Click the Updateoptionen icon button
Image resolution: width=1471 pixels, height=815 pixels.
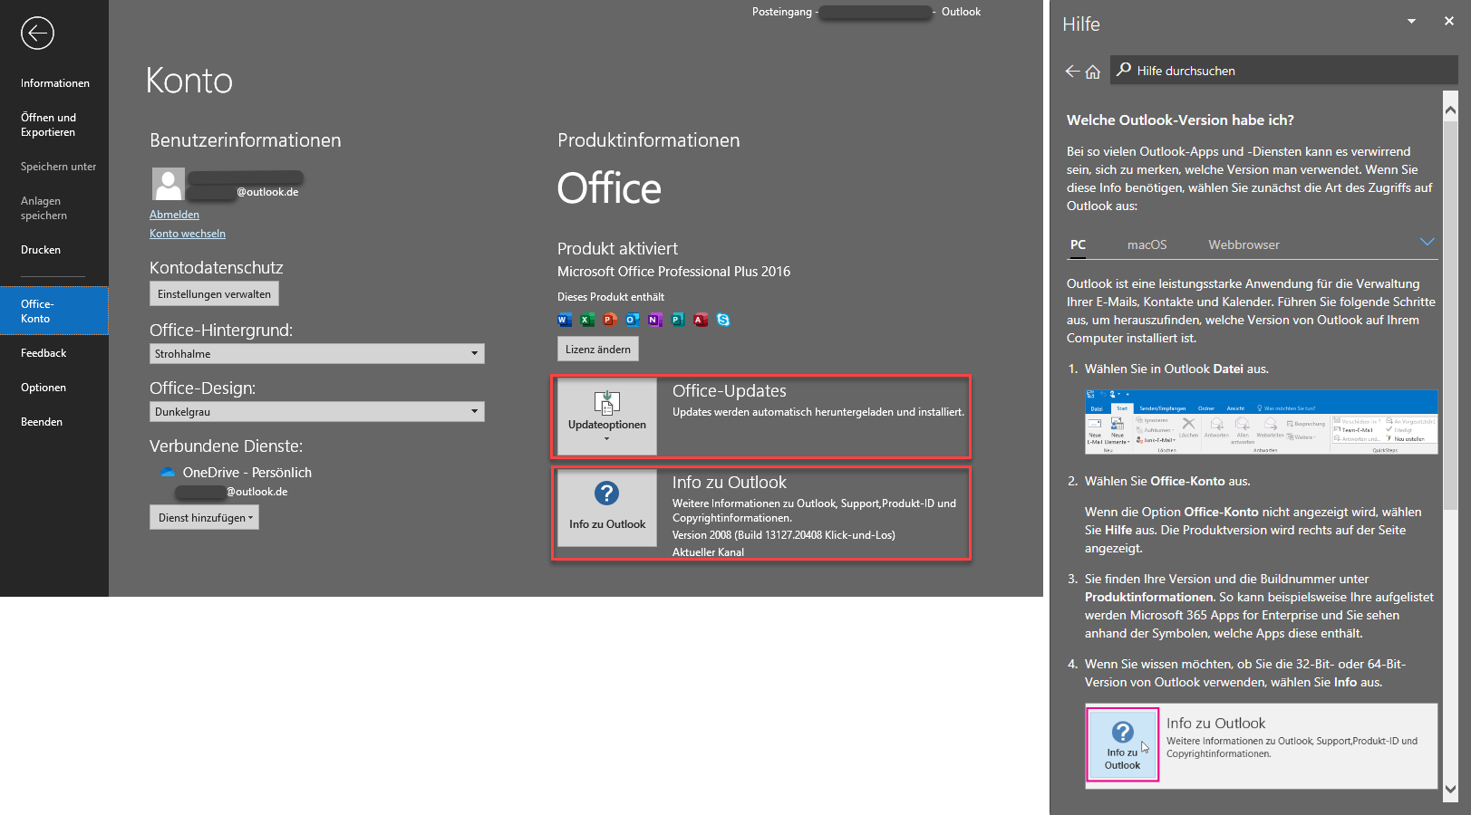(606, 416)
